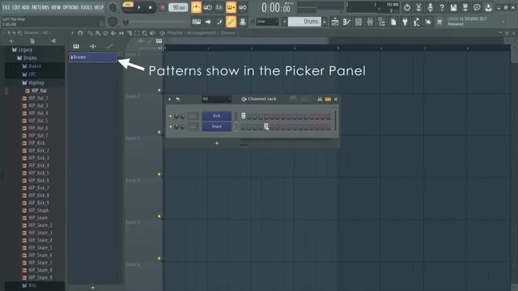Toggle loop recording button

pyautogui.click(x=243, y=7)
